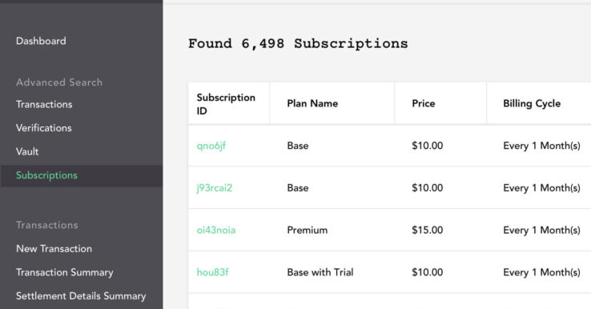This screenshot has width=591, height=309.
Task: Open subscription hou83f
Action: pyautogui.click(x=212, y=272)
